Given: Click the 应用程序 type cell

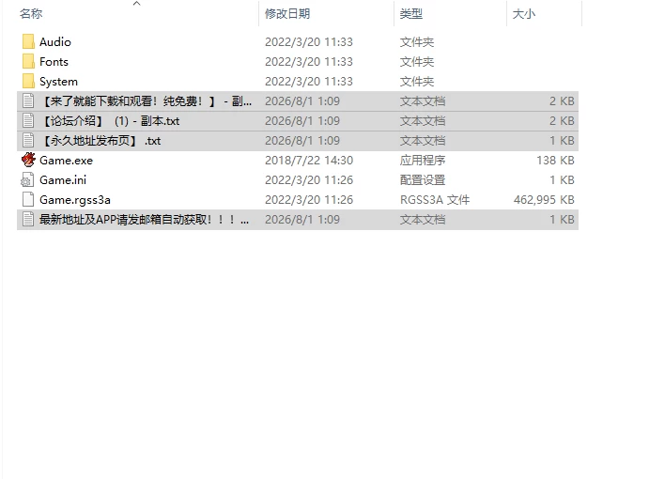Looking at the screenshot, I should click(423, 161).
